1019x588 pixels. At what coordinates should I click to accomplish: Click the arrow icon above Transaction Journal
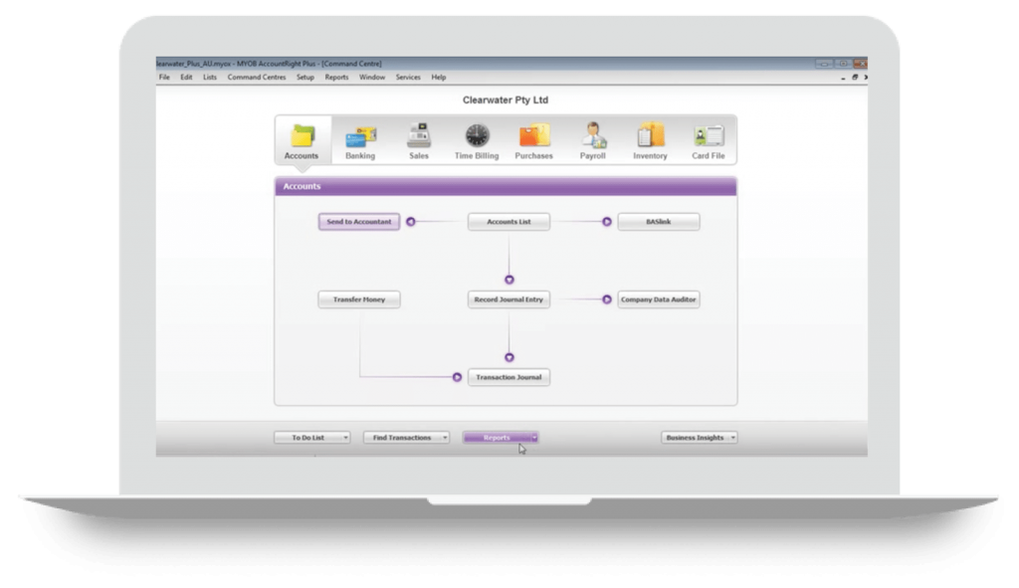(x=509, y=357)
